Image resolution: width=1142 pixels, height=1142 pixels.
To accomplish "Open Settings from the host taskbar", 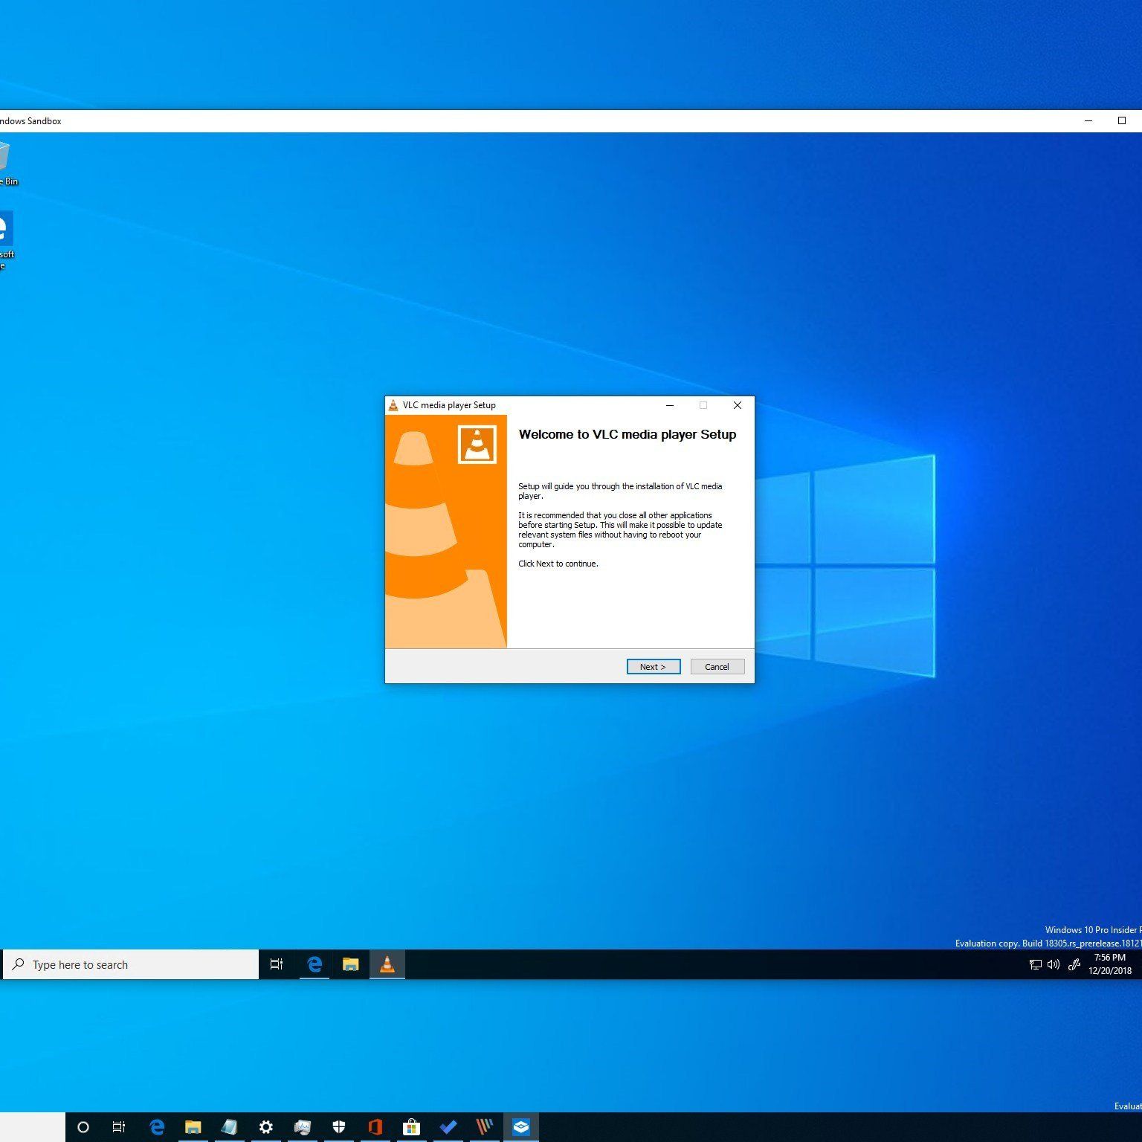I will point(265,1127).
